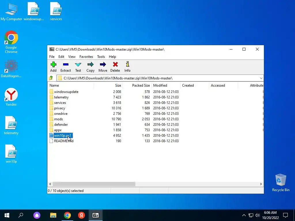
Task: Sort by Accessed column header
Action: pos(223,85)
